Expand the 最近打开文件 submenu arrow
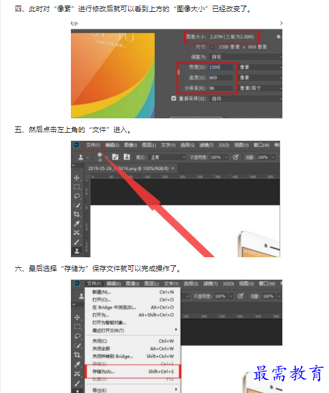 176,329
